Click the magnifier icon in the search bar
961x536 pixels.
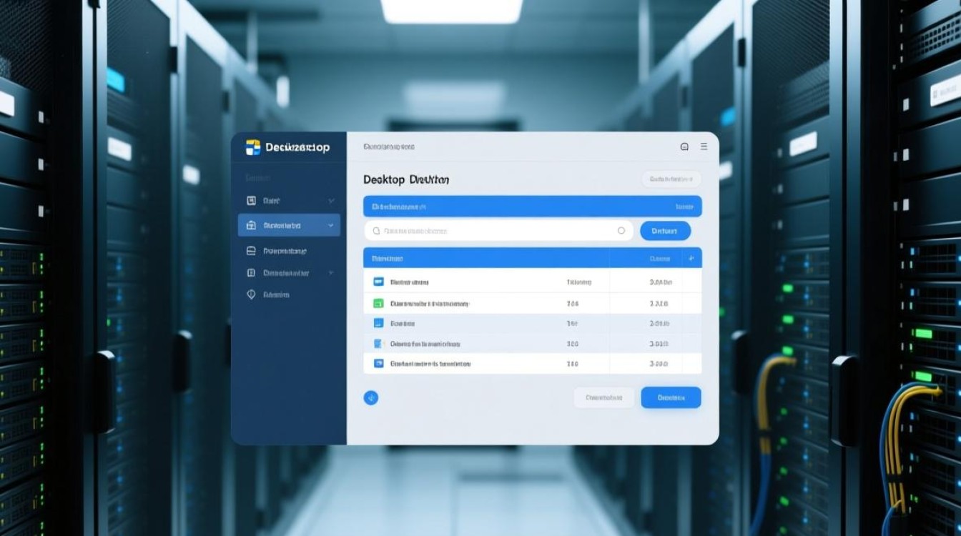[376, 231]
